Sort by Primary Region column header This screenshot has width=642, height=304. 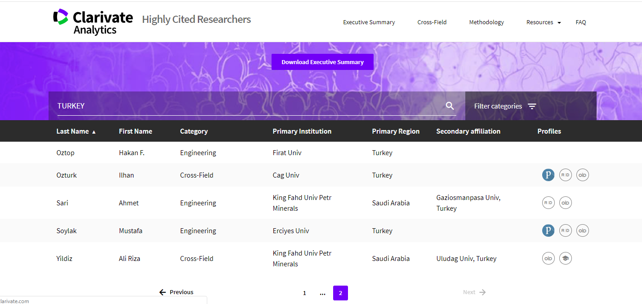[x=396, y=131]
